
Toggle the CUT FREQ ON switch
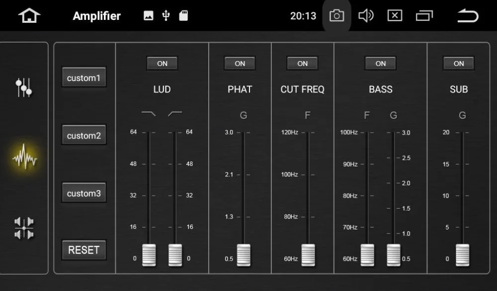click(302, 64)
